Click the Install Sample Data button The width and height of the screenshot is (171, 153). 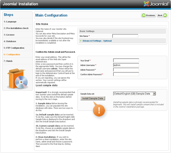coord(93,98)
